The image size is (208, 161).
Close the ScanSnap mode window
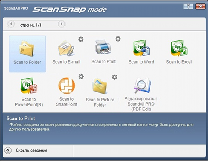click(x=201, y=6)
